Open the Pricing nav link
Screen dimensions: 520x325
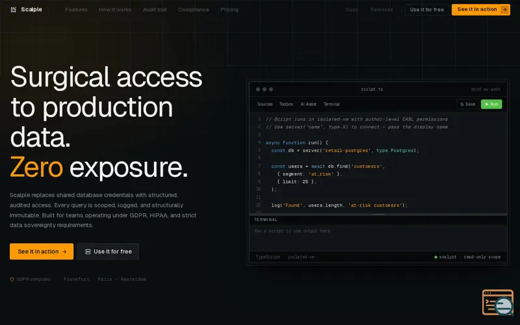(229, 10)
